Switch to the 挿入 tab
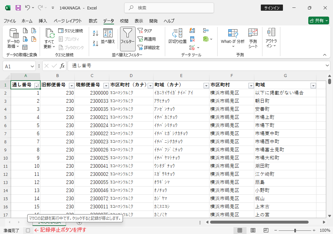333x234 pixels. click(x=43, y=21)
